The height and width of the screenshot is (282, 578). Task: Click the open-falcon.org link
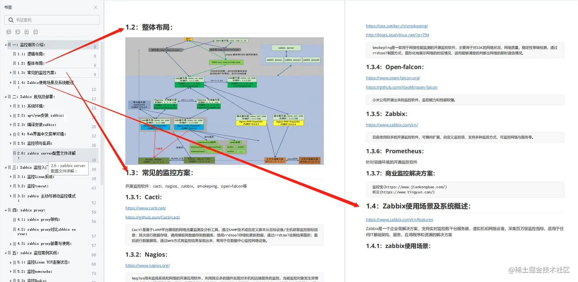[x=393, y=78]
